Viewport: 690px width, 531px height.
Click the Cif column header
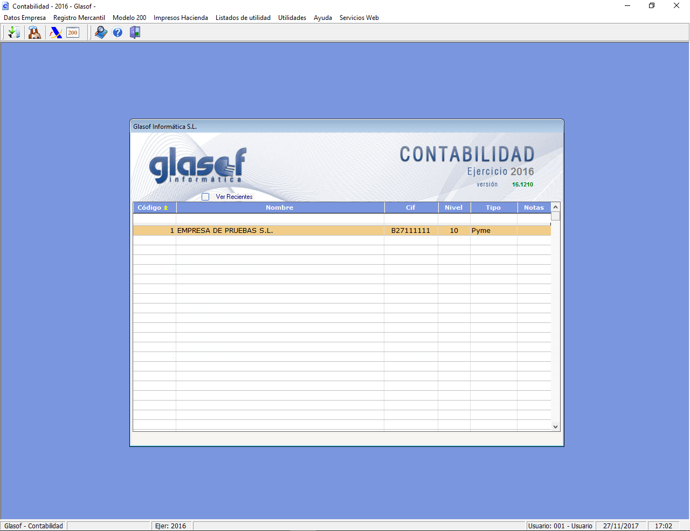pyautogui.click(x=410, y=208)
